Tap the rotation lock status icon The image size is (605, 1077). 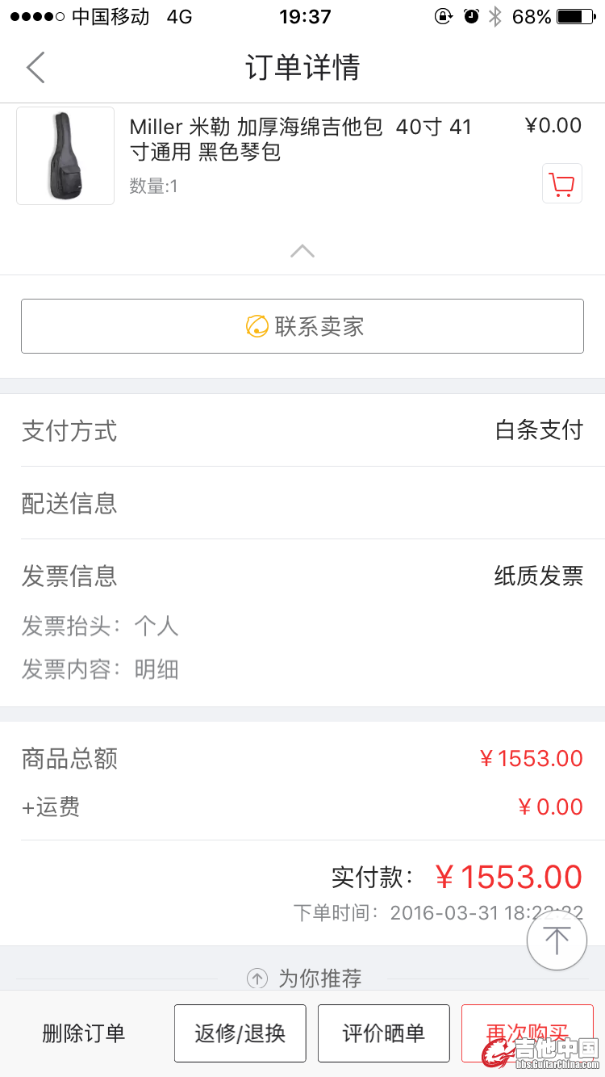pos(444,16)
